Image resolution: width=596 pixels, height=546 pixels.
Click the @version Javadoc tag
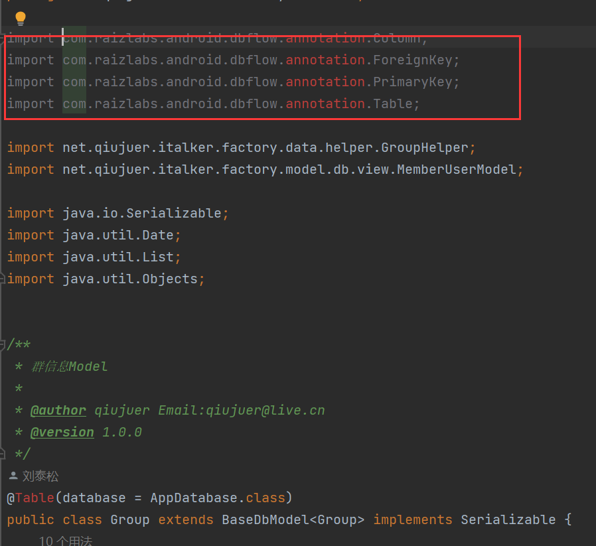coord(62,432)
